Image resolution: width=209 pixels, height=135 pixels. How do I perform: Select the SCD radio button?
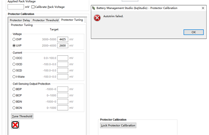(x=14, y=71)
